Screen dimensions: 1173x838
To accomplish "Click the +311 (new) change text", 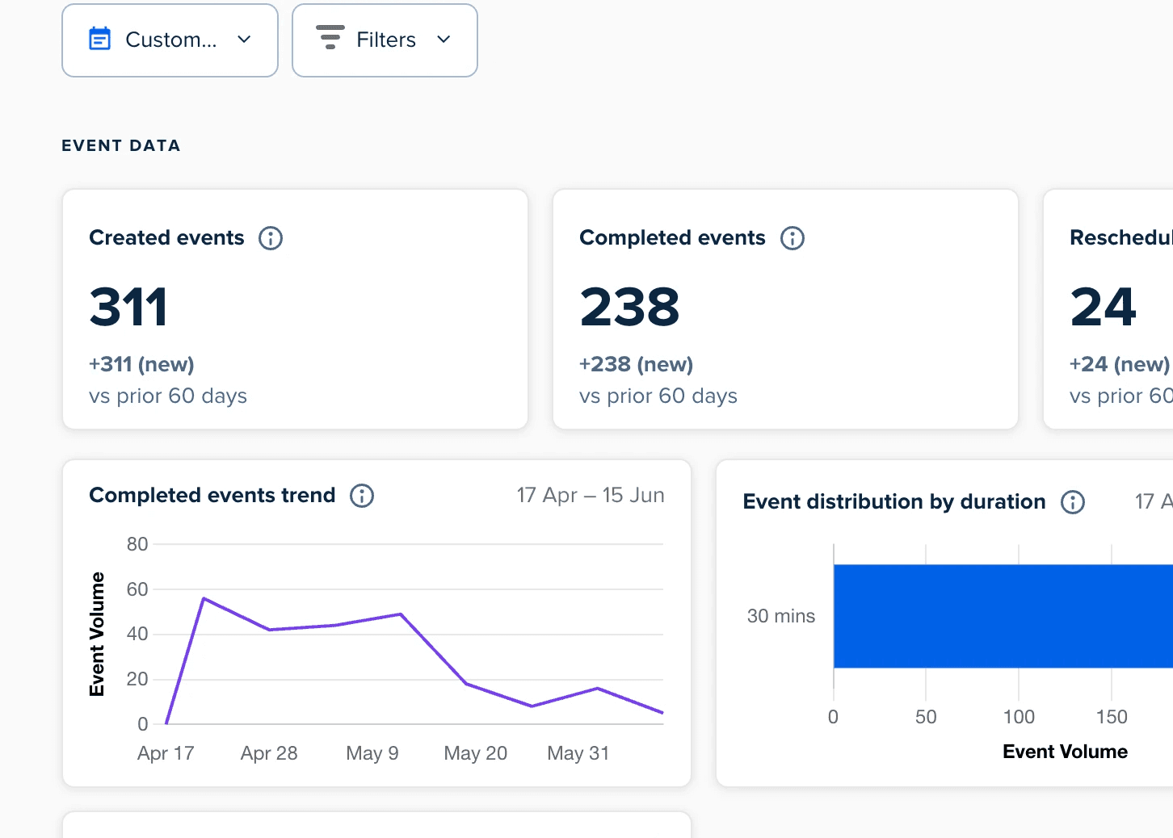I will point(142,364).
